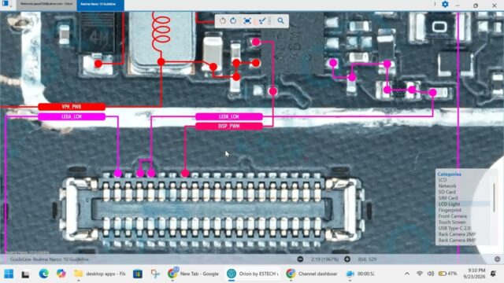Open the app menu icon at top-left
Viewport: 504px width, 283px height.
[6, 4]
